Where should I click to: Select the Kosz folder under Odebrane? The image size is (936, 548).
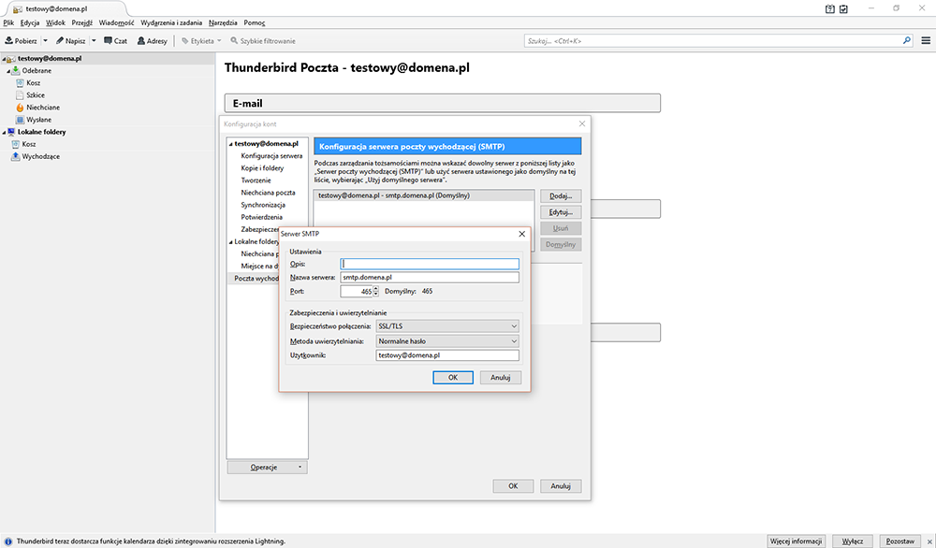coord(33,83)
